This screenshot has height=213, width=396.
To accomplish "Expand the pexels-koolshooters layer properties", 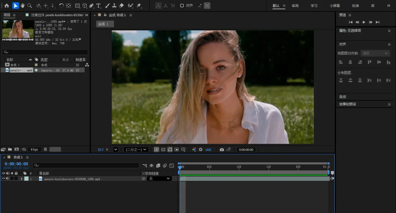I will coord(22,179).
